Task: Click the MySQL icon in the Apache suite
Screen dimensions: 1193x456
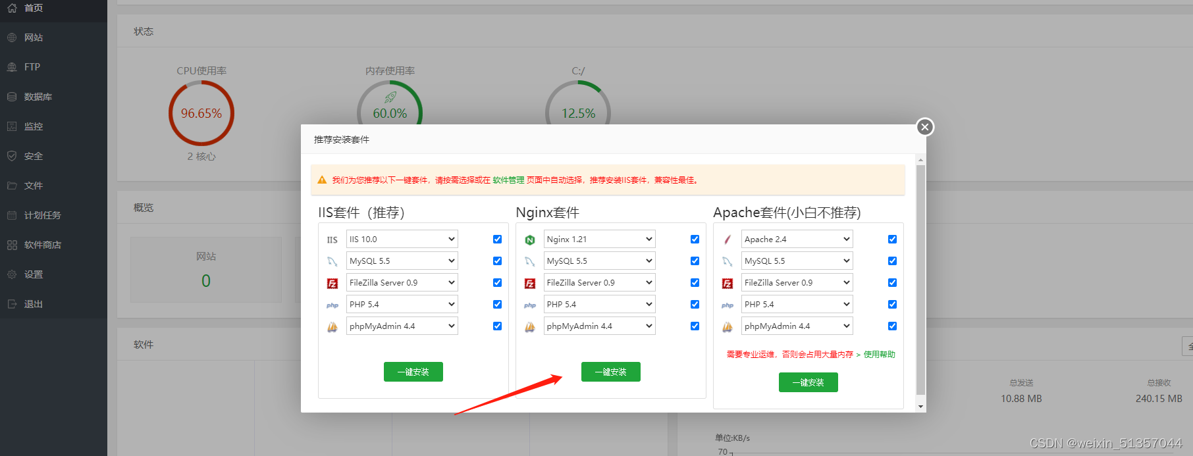Action: (728, 262)
